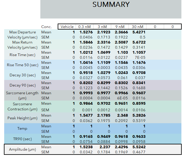This screenshot has width=185, height=159.
Task: Select the Peak Height (µm) label
Action: point(22,118)
